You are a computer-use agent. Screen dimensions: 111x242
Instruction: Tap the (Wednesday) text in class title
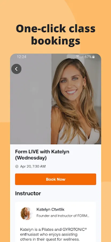(x=31, y=158)
